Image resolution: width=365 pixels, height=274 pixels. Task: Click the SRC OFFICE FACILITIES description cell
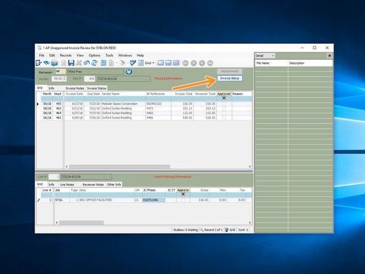pyautogui.click(x=107, y=200)
